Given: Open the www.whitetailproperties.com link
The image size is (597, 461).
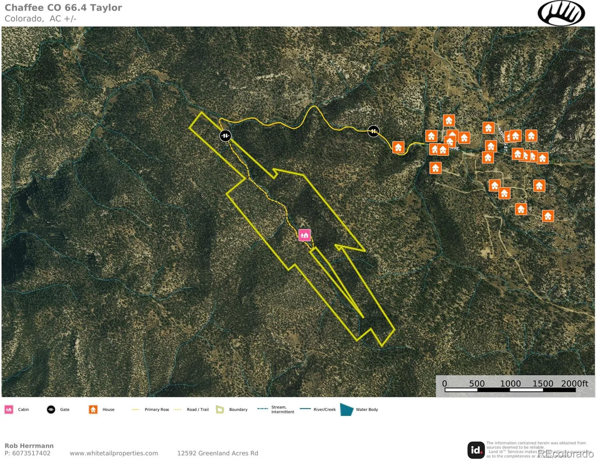Looking at the screenshot, I should point(114,453).
